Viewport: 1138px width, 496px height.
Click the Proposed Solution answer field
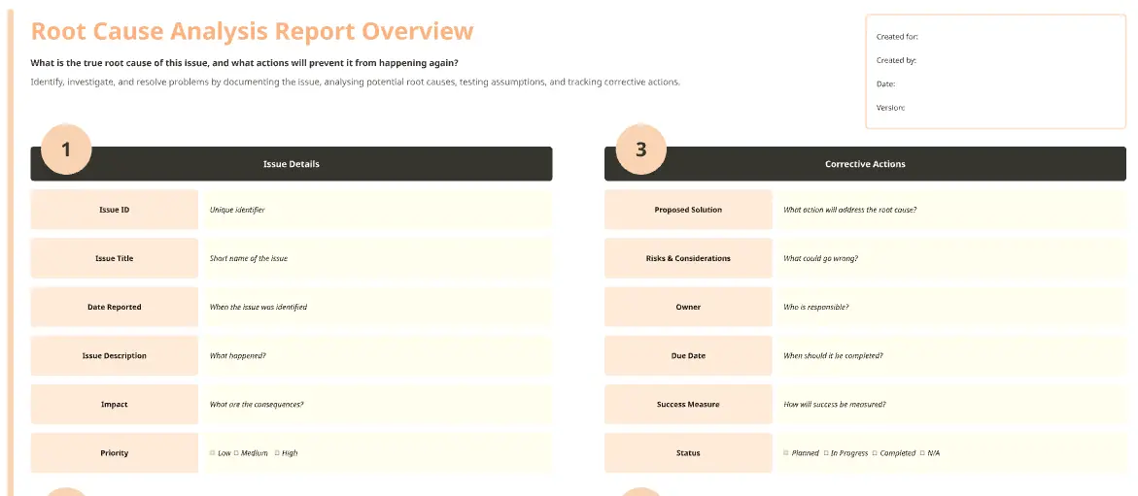tap(951, 210)
